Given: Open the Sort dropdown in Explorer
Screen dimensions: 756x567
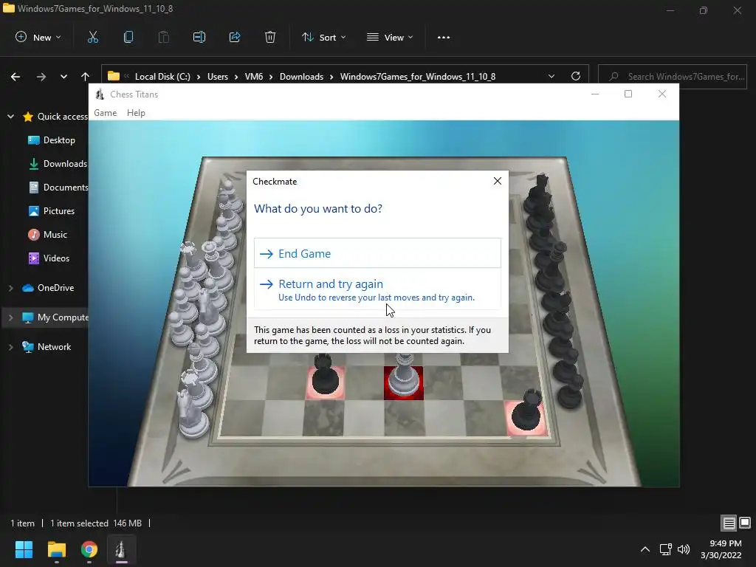Looking at the screenshot, I should point(323,37).
